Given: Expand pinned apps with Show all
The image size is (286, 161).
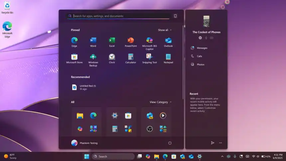Looking at the screenshot, I should 165,30.
